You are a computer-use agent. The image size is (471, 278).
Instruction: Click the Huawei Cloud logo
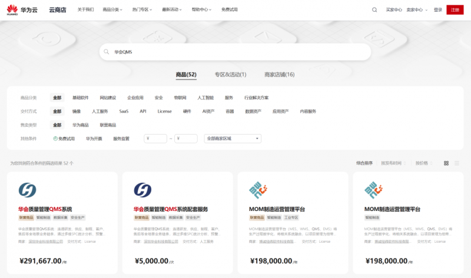click(x=22, y=10)
